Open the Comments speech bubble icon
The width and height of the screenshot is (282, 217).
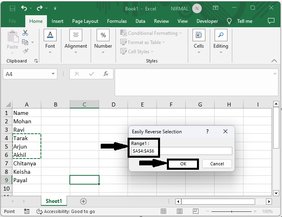[x=271, y=21]
